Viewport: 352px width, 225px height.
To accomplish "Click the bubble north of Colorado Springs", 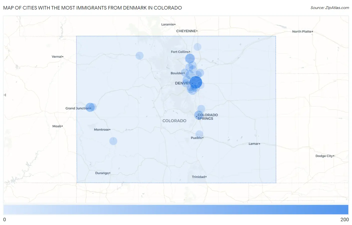I will tap(201, 109).
